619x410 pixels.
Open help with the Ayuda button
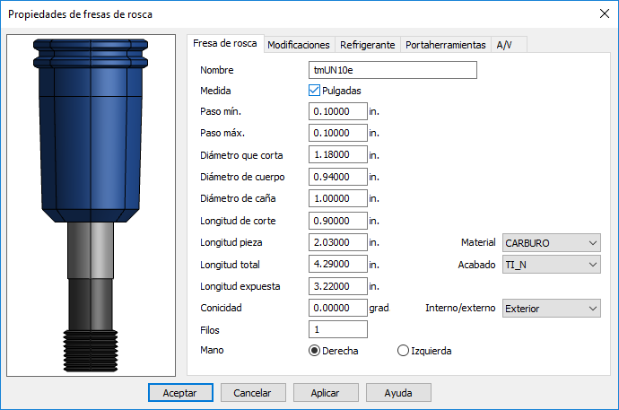click(x=398, y=393)
